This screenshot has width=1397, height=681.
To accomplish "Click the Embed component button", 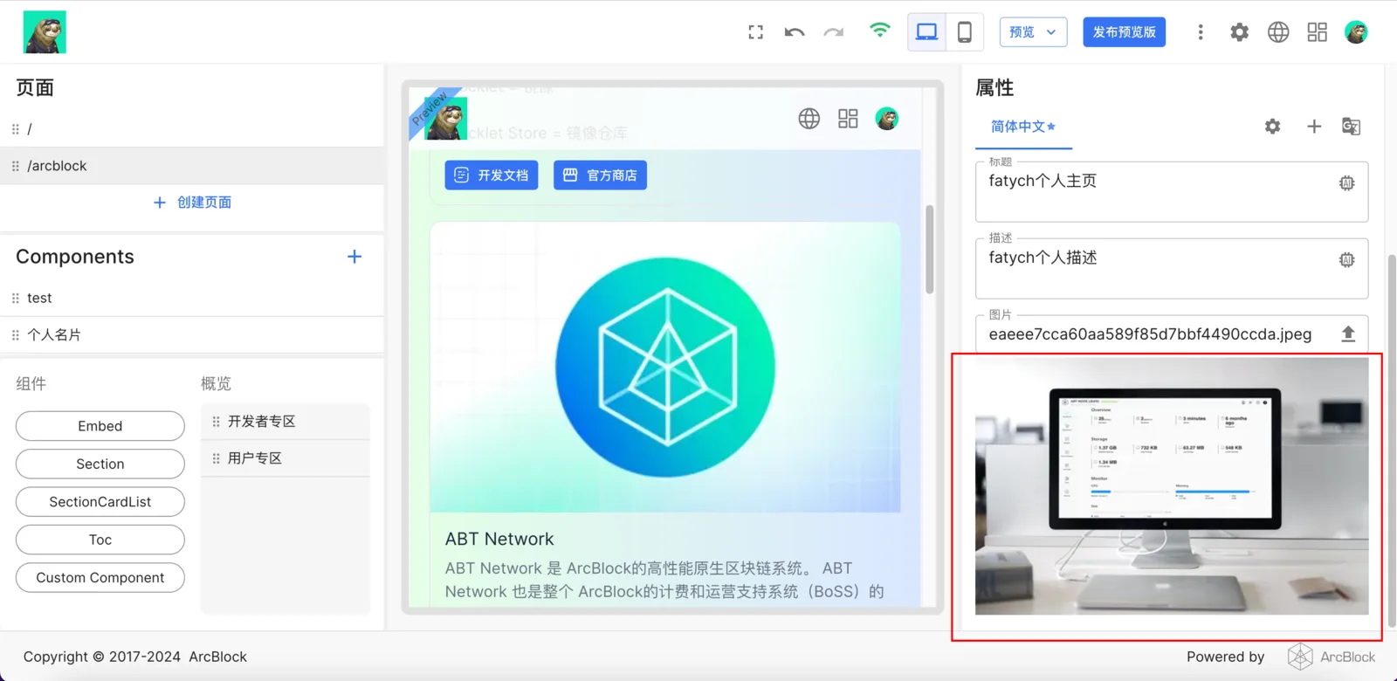I will [100, 426].
